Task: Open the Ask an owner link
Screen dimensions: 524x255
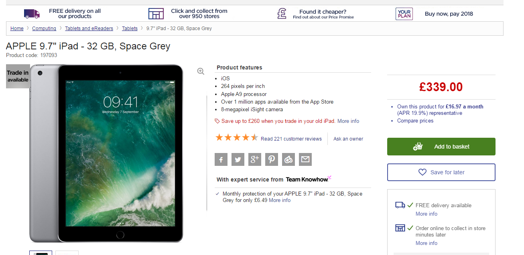Action: coord(348,139)
